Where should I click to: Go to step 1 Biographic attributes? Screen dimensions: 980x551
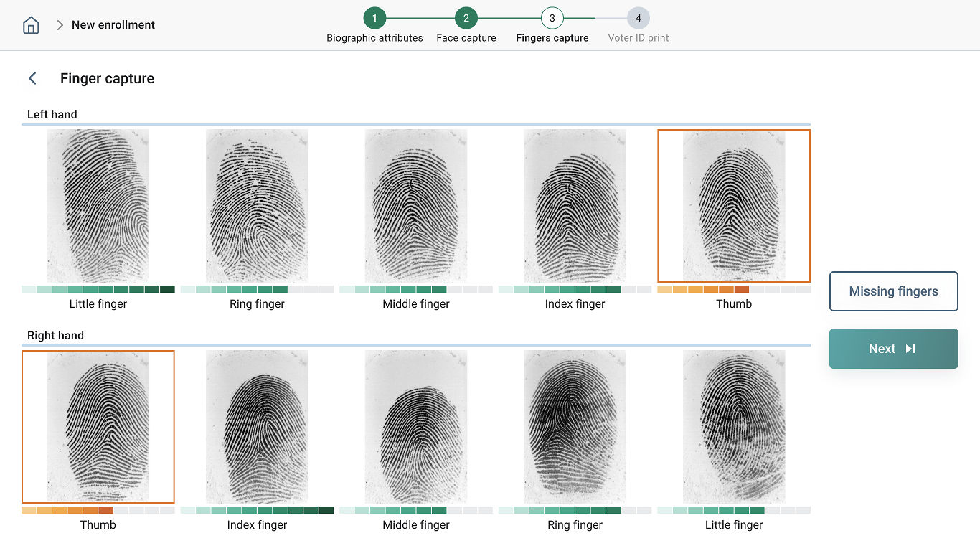pyautogui.click(x=374, y=19)
